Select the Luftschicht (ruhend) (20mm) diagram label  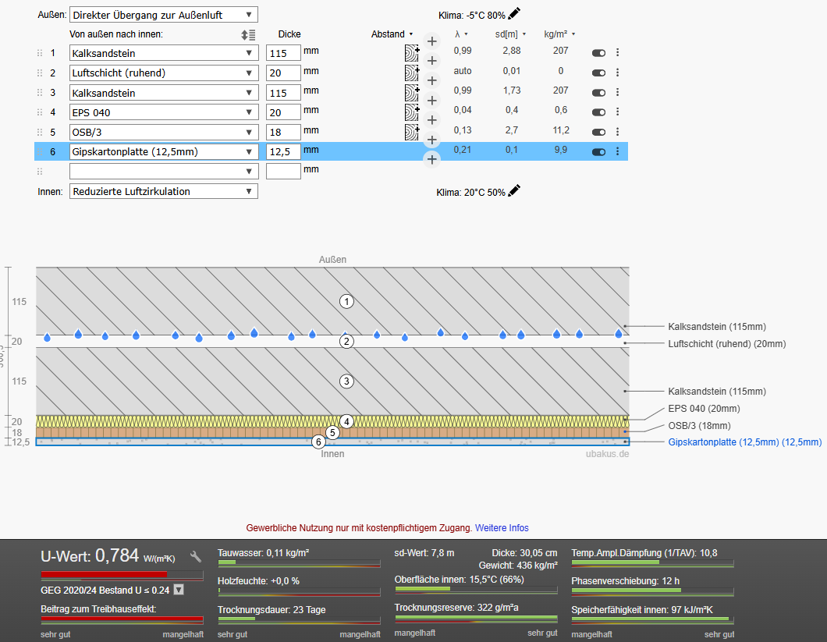tap(727, 344)
